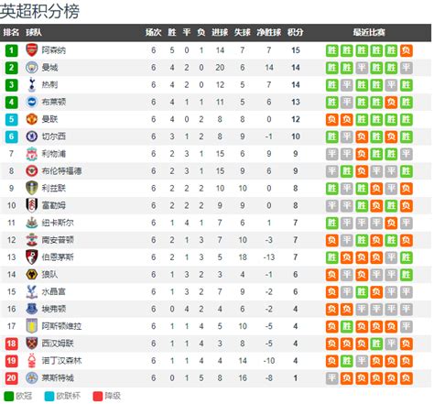
Task: Click the green 欧冠 legend swatch
Action: click(9, 396)
